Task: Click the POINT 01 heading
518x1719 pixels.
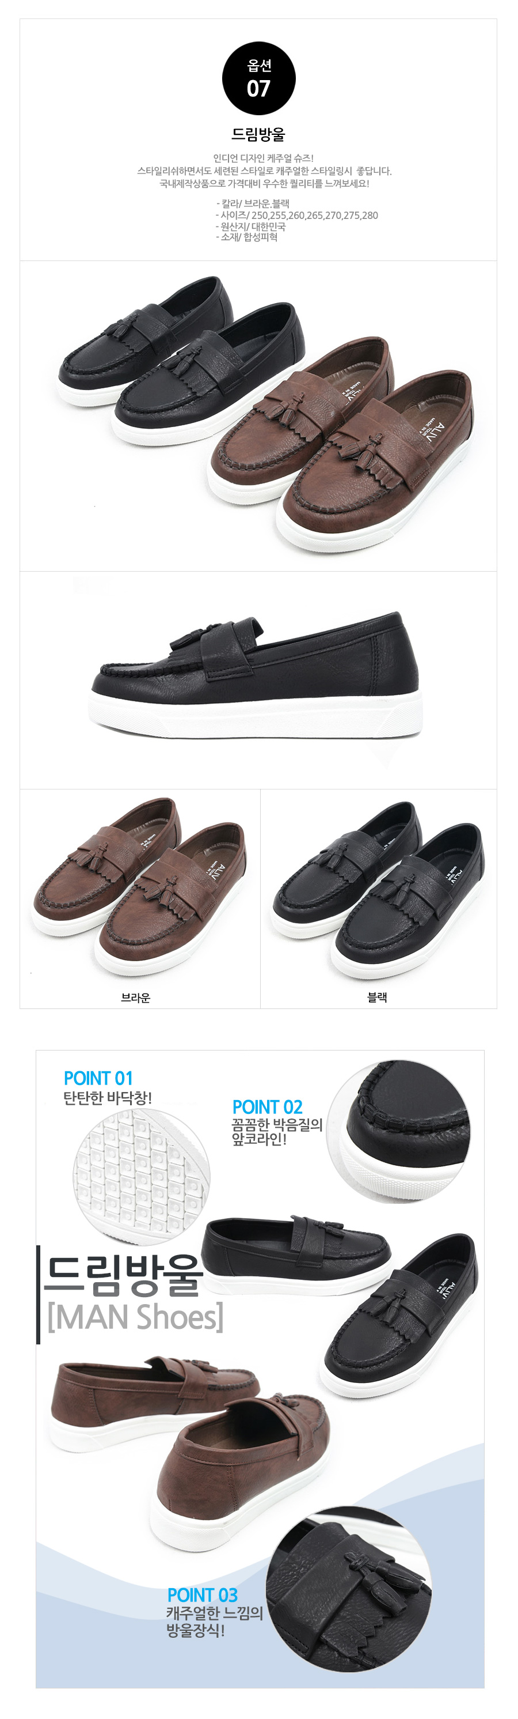Action: (x=98, y=1078)
